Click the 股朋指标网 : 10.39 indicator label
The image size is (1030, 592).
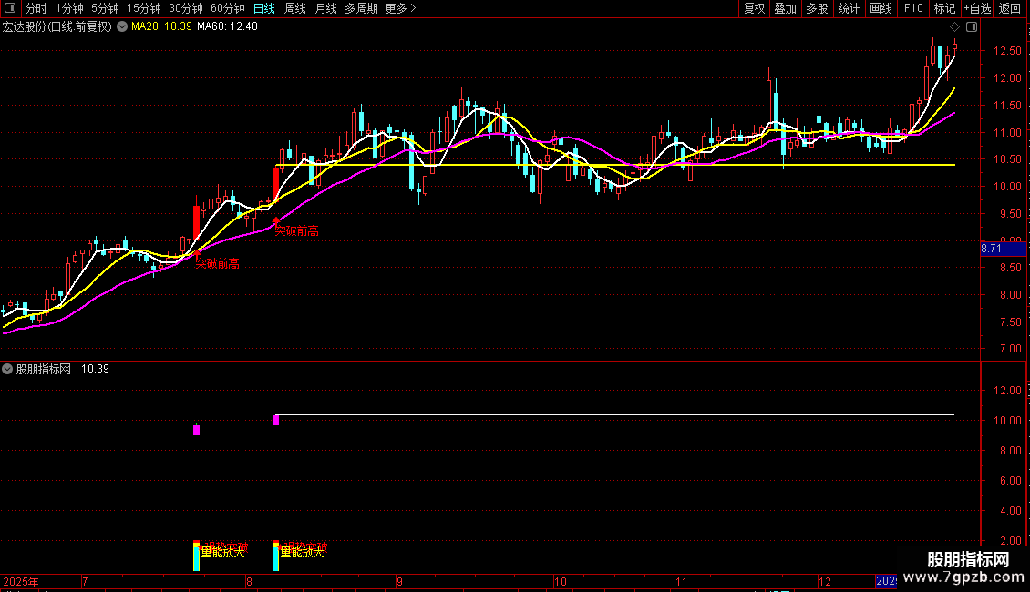62,369
